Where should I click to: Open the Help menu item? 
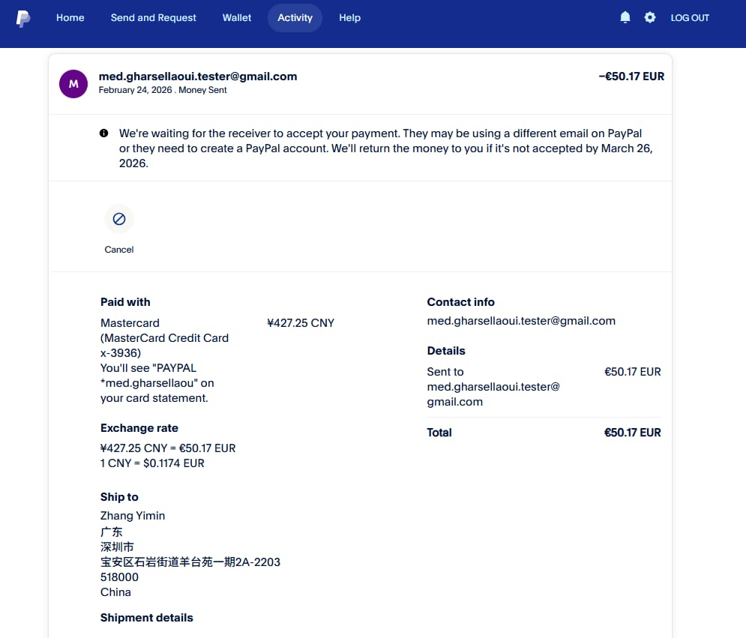[349, 17]
